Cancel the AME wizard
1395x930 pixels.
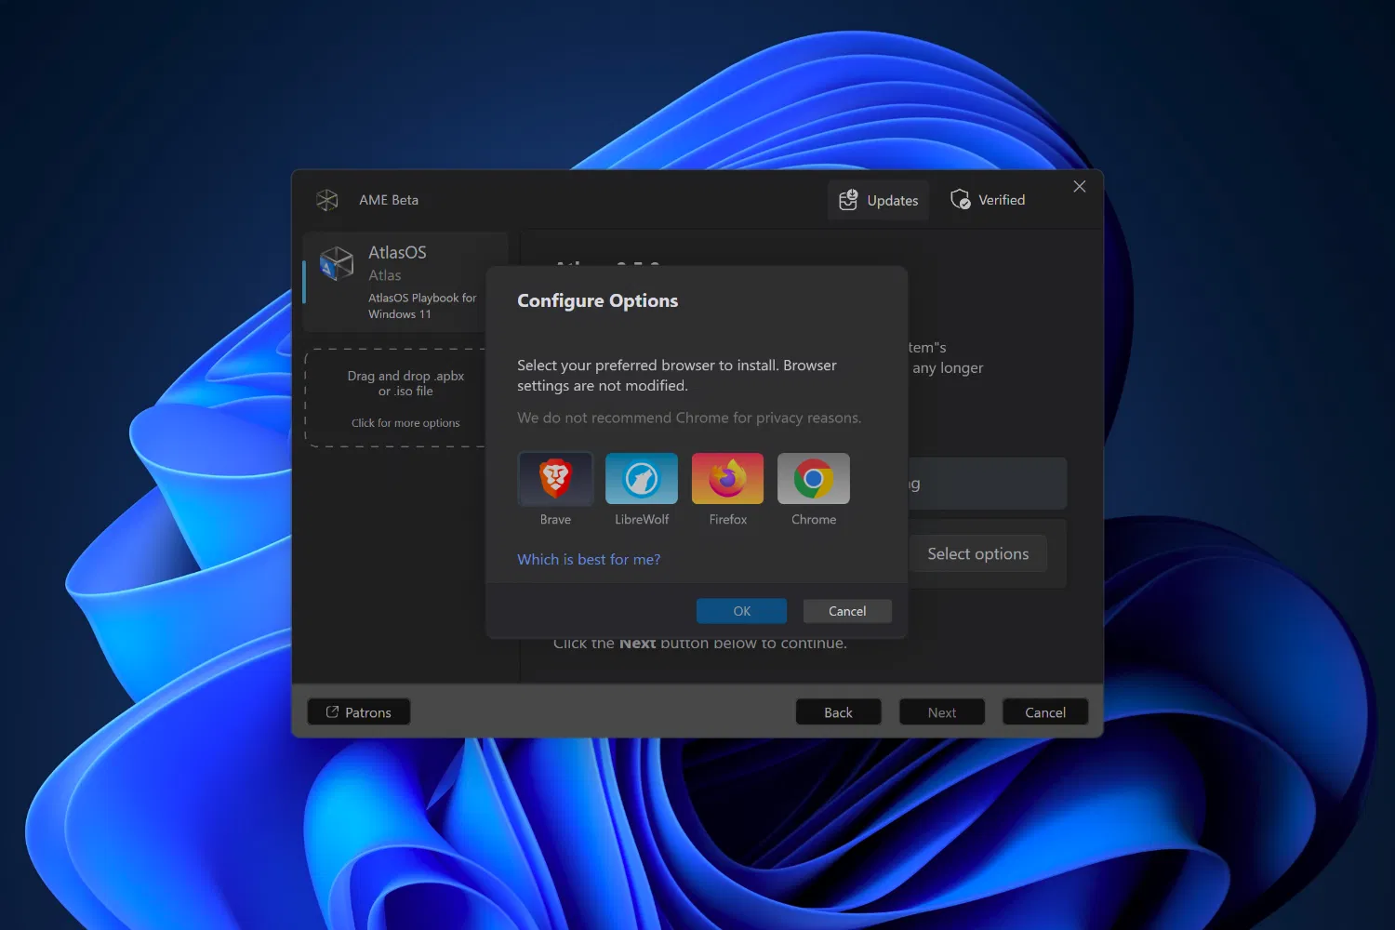tap(1045, 712)
